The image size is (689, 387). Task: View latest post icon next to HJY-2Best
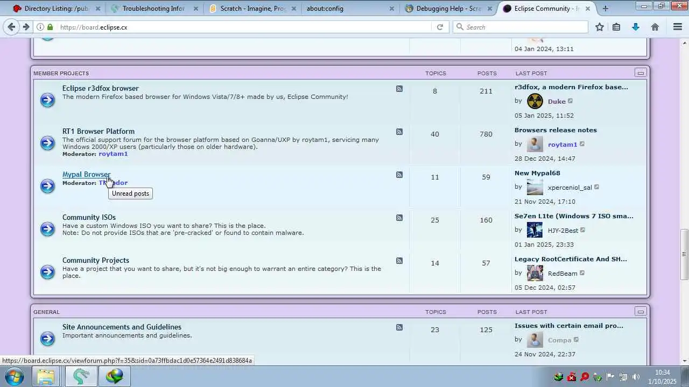pyautogui.click(x=583, y=230)
